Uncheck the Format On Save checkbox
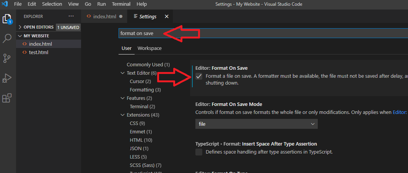The height and width of the screenshot is (173, 408). point(199,76)
